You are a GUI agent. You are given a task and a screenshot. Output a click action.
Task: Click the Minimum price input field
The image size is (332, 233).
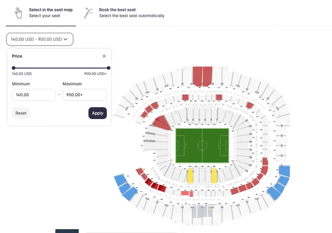click(x=33, y=95)
